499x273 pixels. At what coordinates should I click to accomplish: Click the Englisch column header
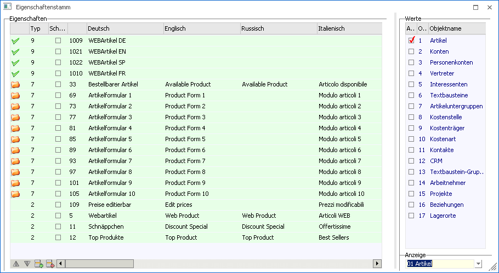[201, 28]
